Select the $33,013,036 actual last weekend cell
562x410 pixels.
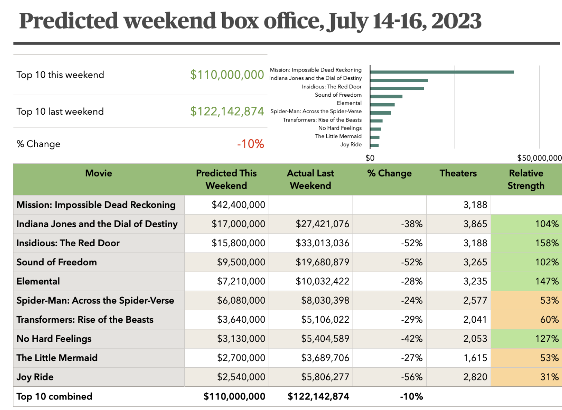tap(322, 243)
